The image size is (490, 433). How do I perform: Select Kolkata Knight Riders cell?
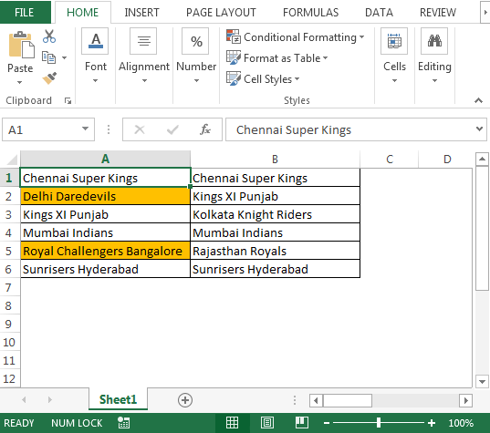click(275, 214)
